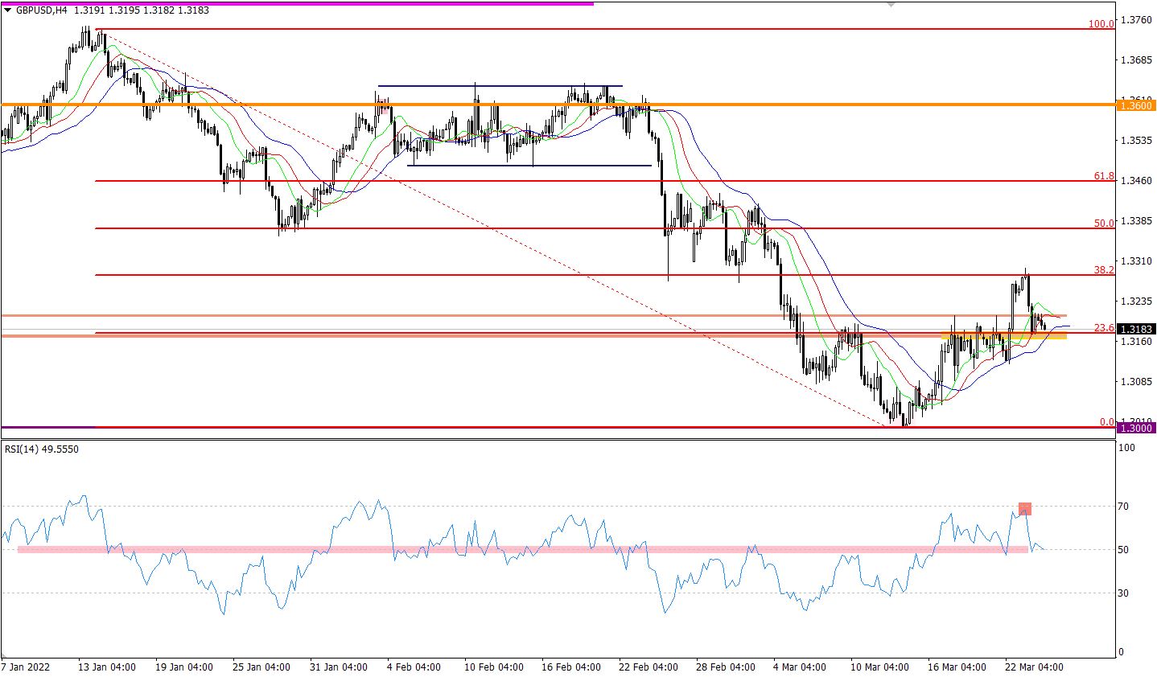Click the 7 Jan 2022 date label
Viewport: 1157px width, 677px height.
pos(25,668)
